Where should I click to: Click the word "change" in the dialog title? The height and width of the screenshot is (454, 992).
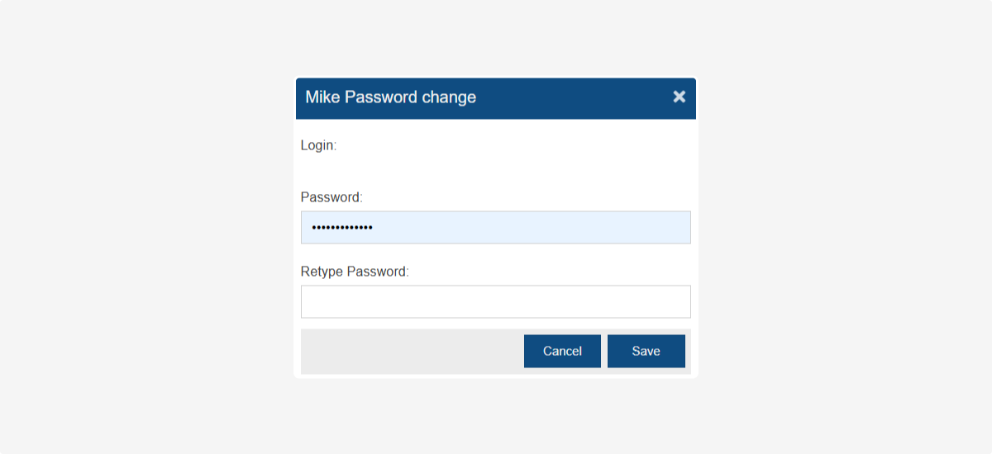point(449,97)
